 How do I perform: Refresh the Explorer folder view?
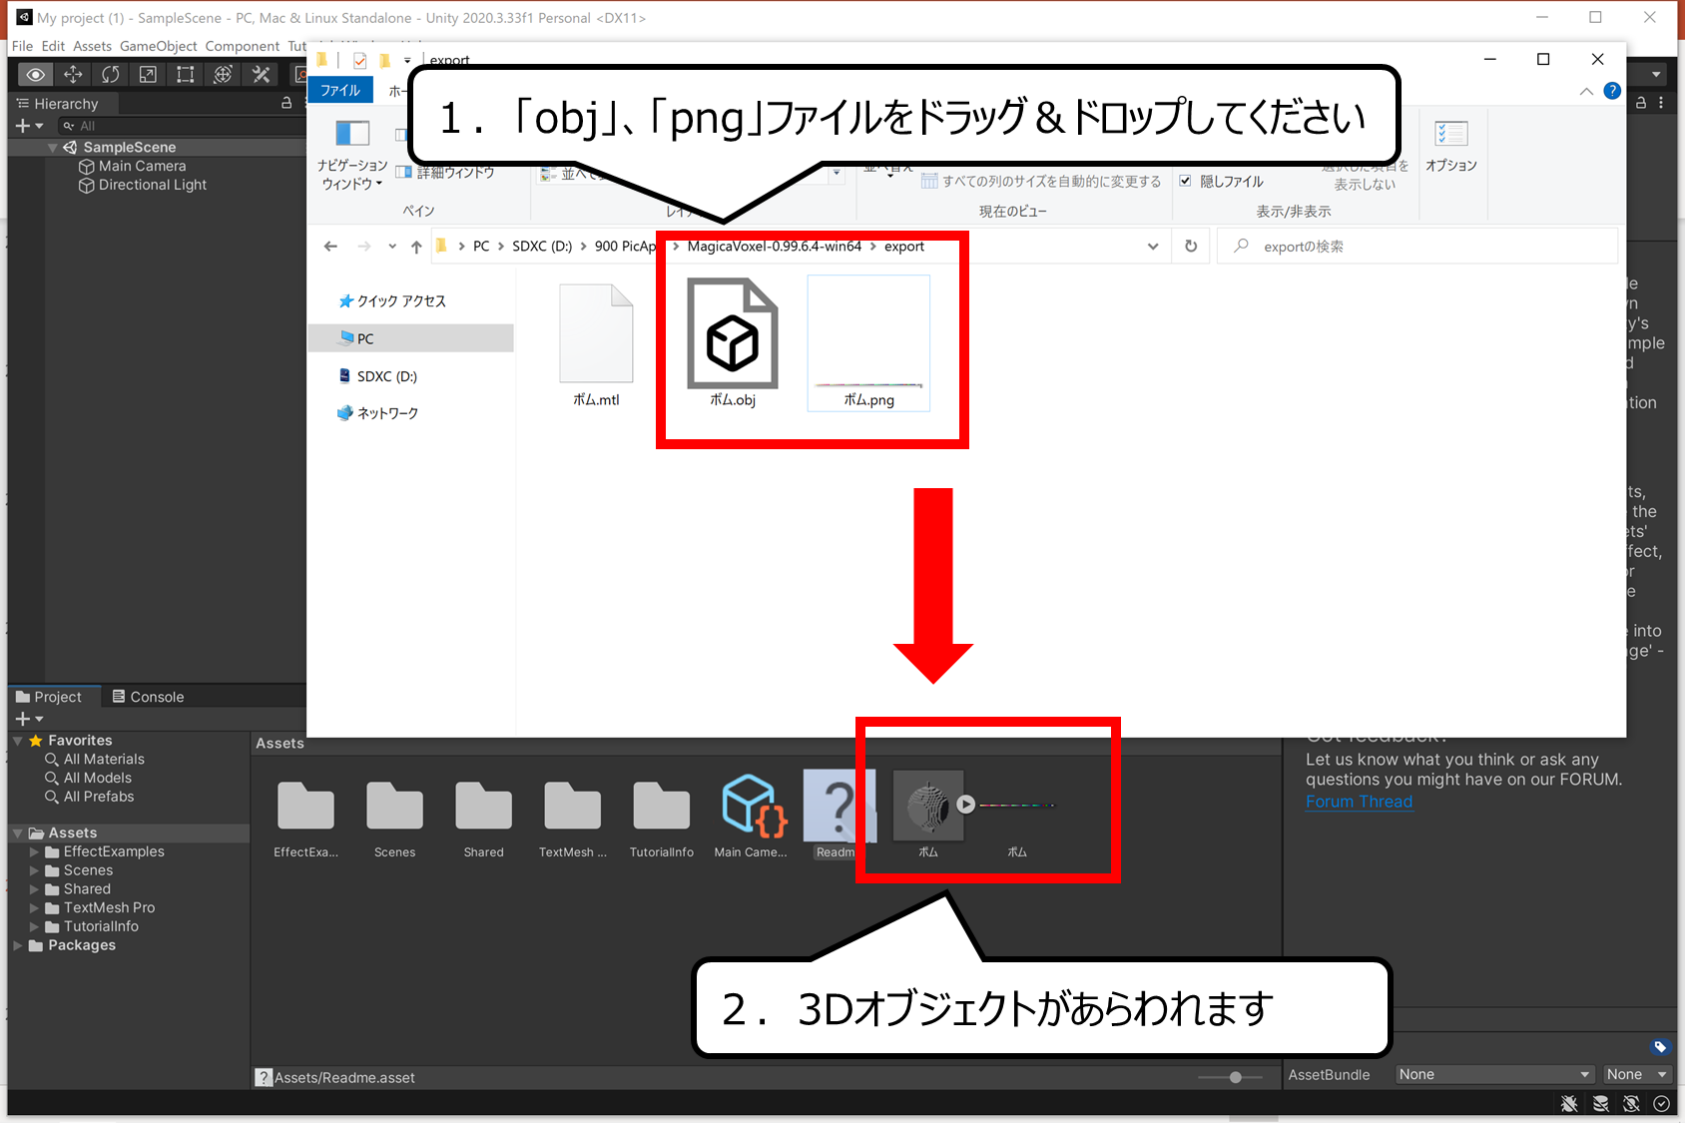tap(1191, 247)
